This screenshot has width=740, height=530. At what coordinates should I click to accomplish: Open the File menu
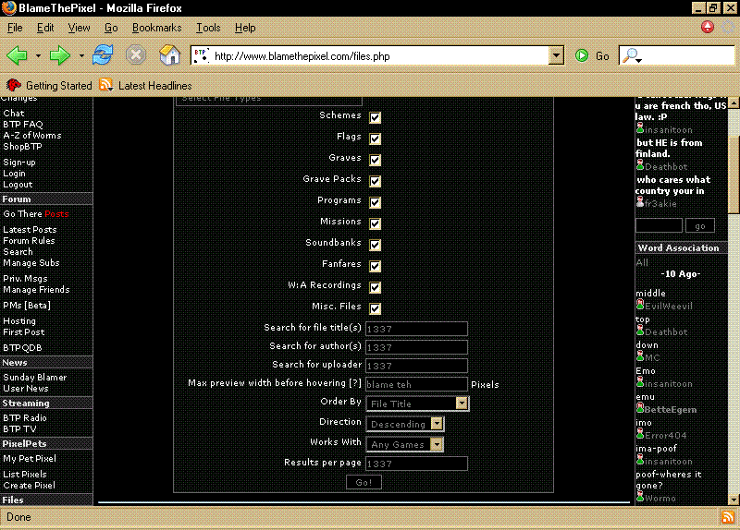pyautogui.click(x=15, y=28)
